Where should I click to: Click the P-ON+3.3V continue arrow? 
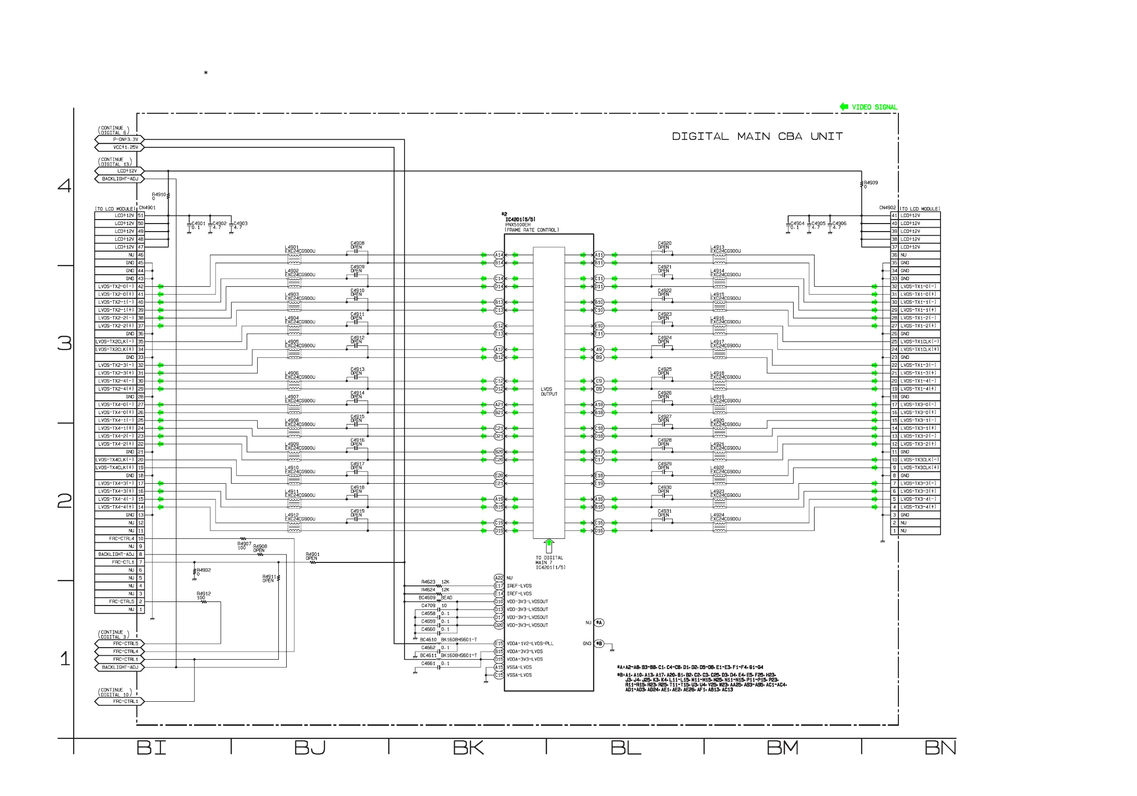(x=119, y=139)
